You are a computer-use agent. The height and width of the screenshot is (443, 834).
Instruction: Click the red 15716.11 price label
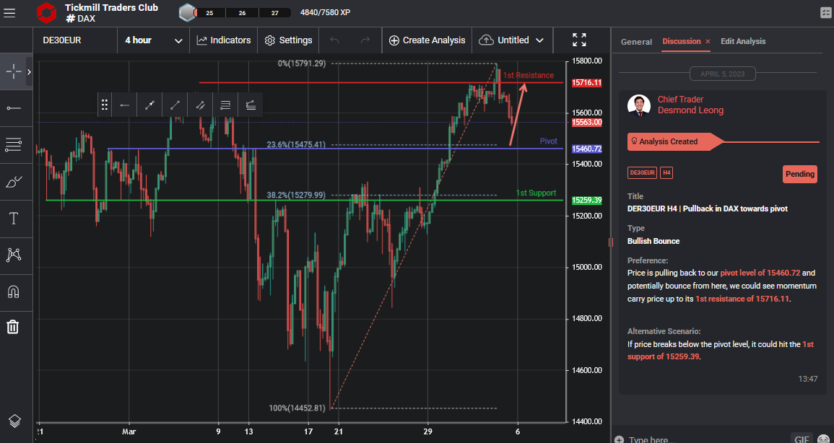[x=586, y=83]
